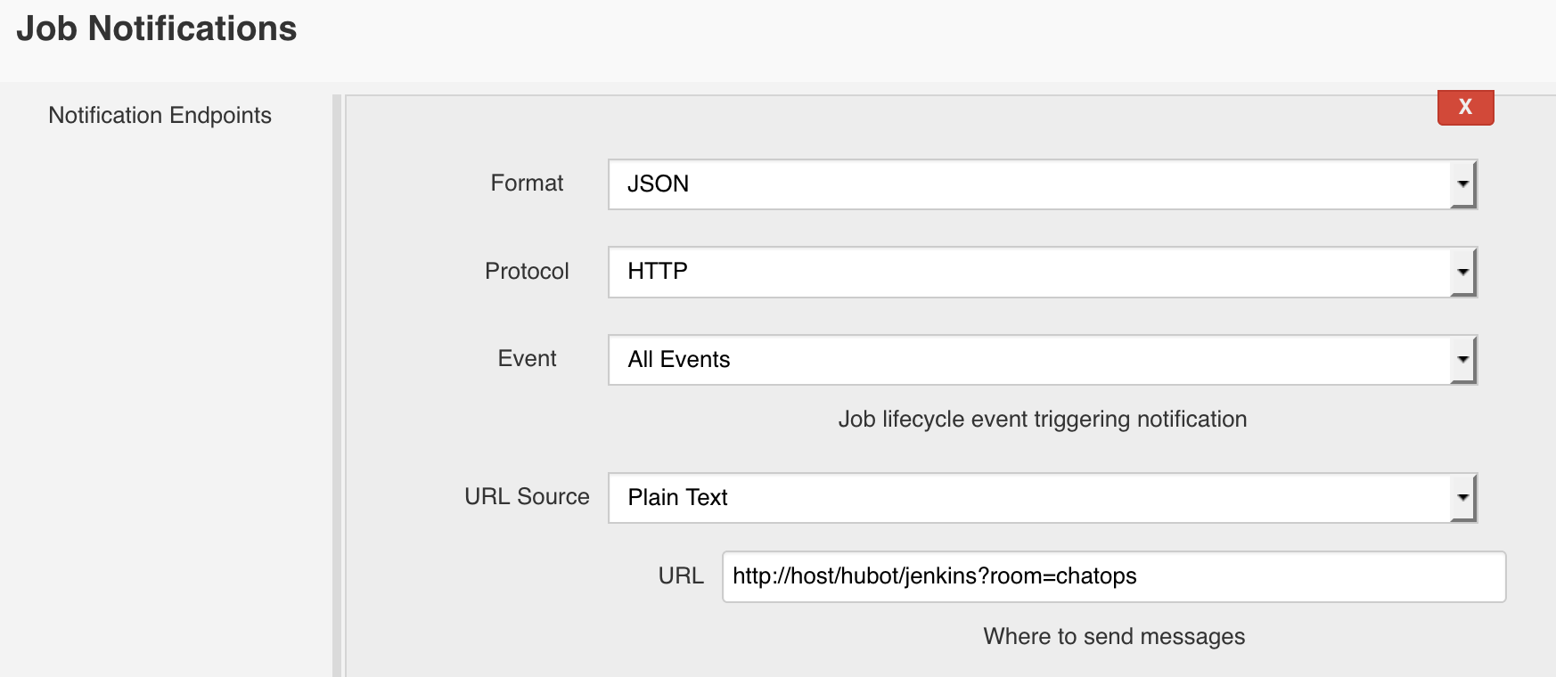Screen dimensions: 1556x677
Task: Click the 'Where to send messages' help text
Action: [1114, 636]
